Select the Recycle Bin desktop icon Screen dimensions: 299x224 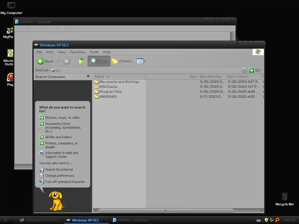pyautogui.click(x=284, y=199)
